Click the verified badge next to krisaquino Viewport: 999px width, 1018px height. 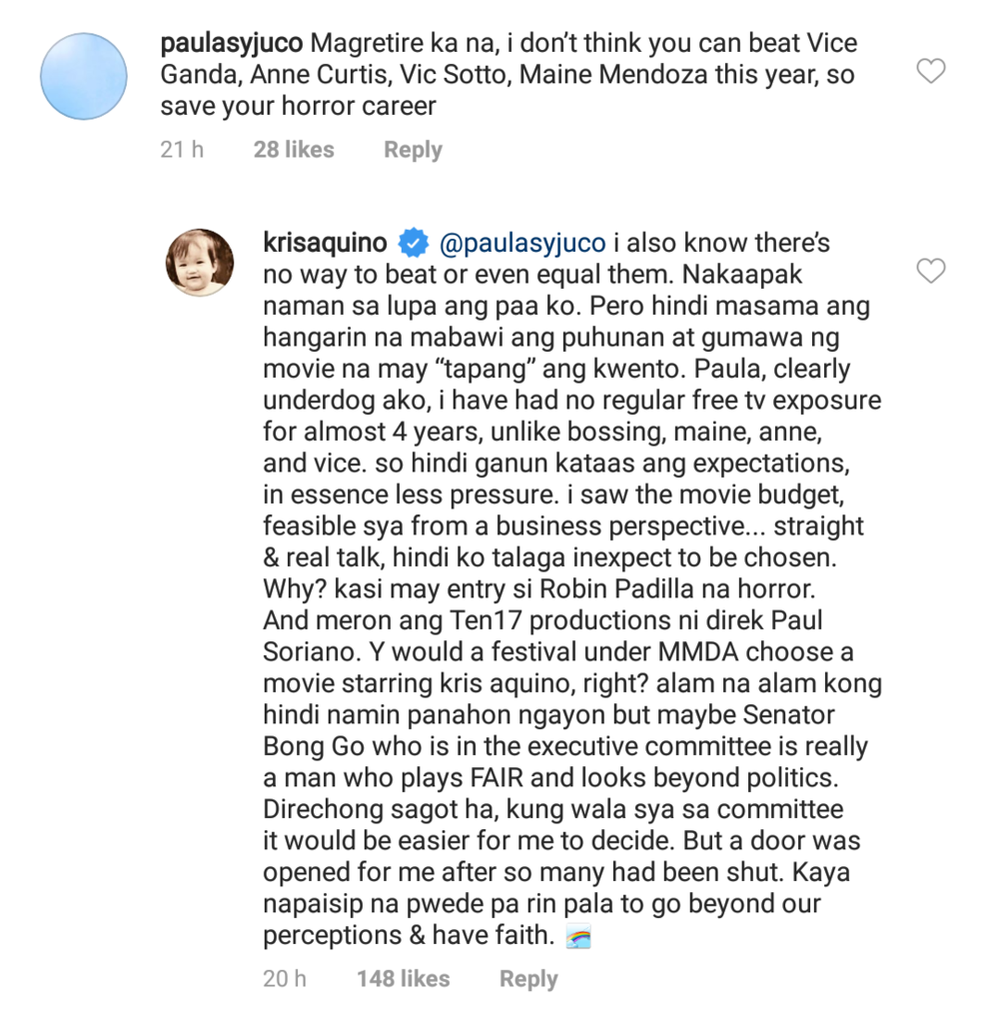pyautogui.click(x=413, y=244)
